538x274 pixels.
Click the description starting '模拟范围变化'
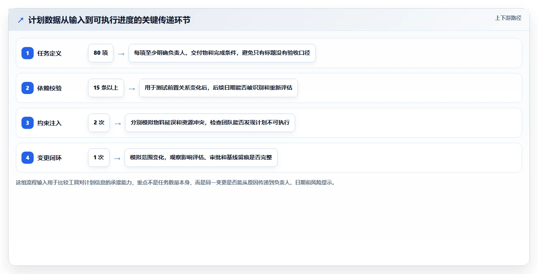pos(201,158)
